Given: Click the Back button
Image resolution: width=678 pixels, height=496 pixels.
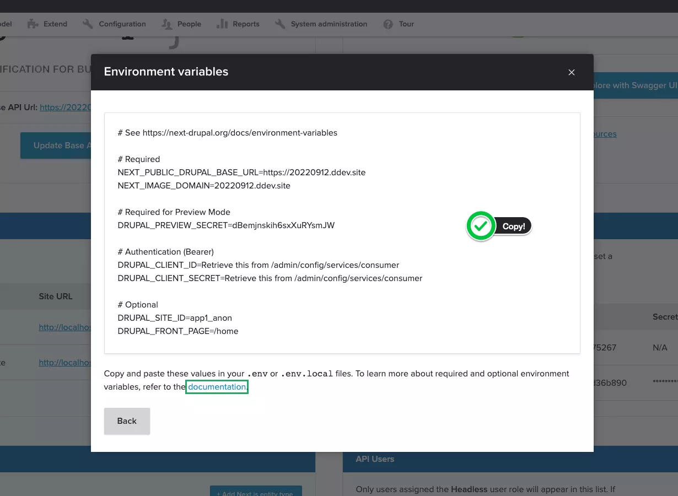Looking at the screenshot, I should (127, 421).
